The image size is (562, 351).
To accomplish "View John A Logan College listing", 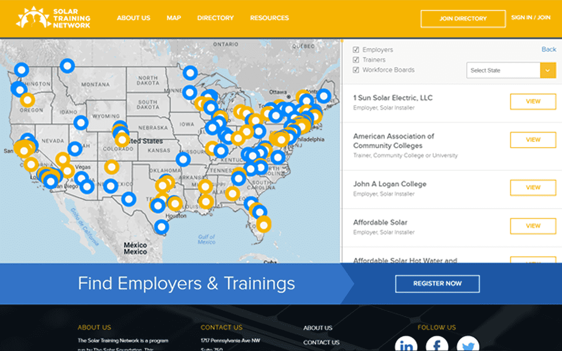I will pyautogui.click(x=533, y=187).
